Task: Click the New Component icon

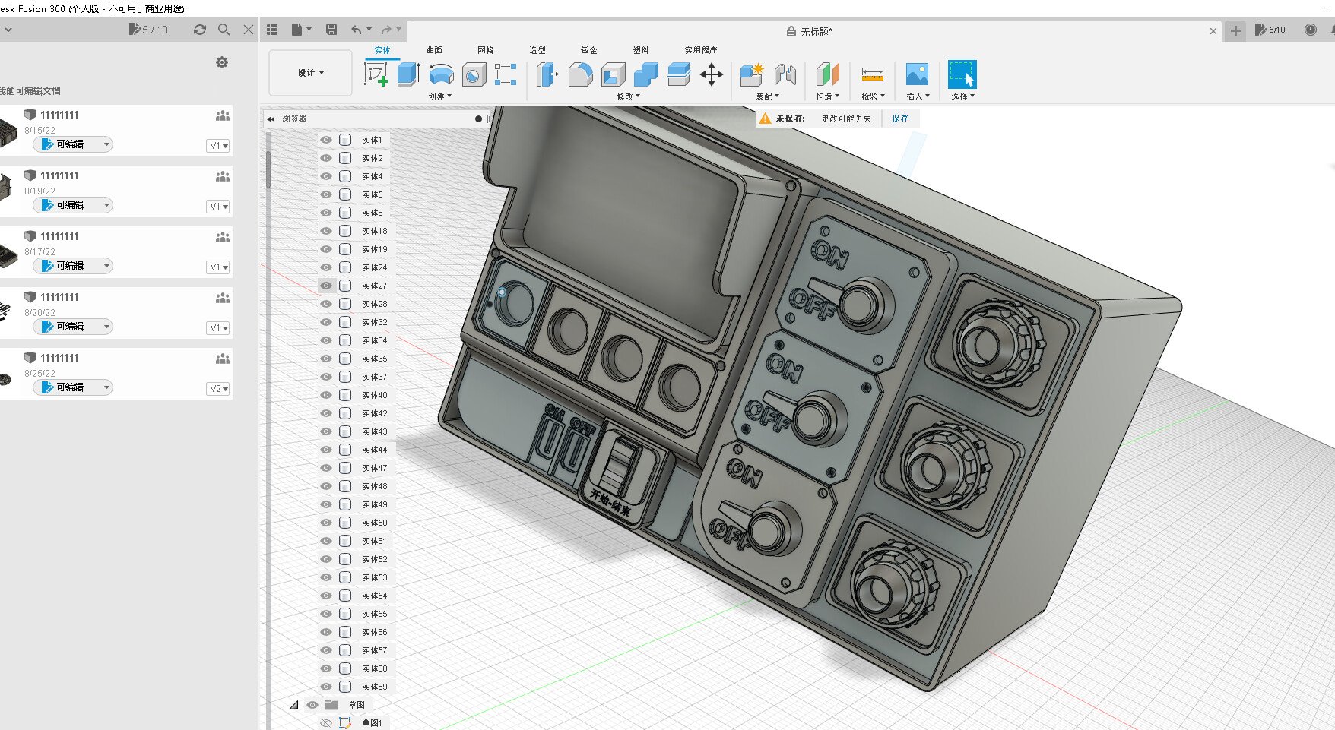Action: 752,74
